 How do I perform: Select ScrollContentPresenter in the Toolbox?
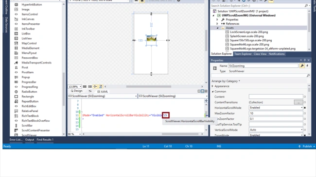(x=35, y=130)
